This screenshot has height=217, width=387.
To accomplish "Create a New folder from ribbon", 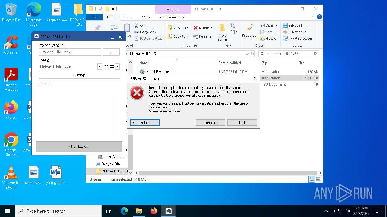I will click(x=223, y=33).
